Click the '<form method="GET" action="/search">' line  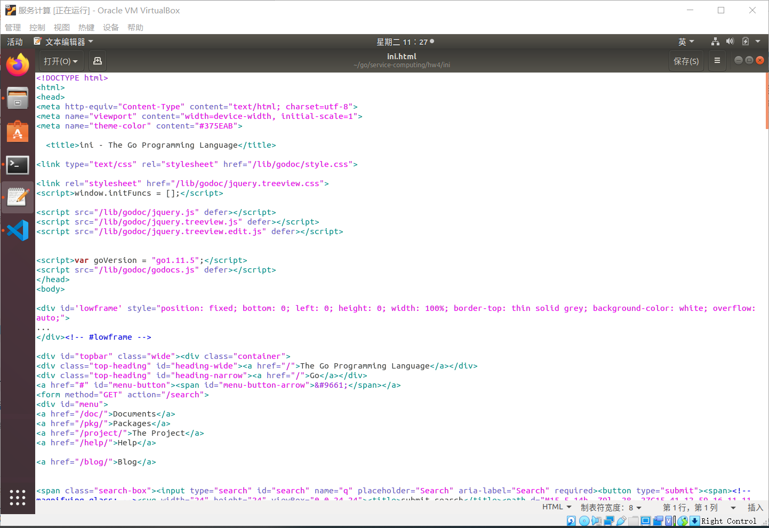[x=123, y=395]
